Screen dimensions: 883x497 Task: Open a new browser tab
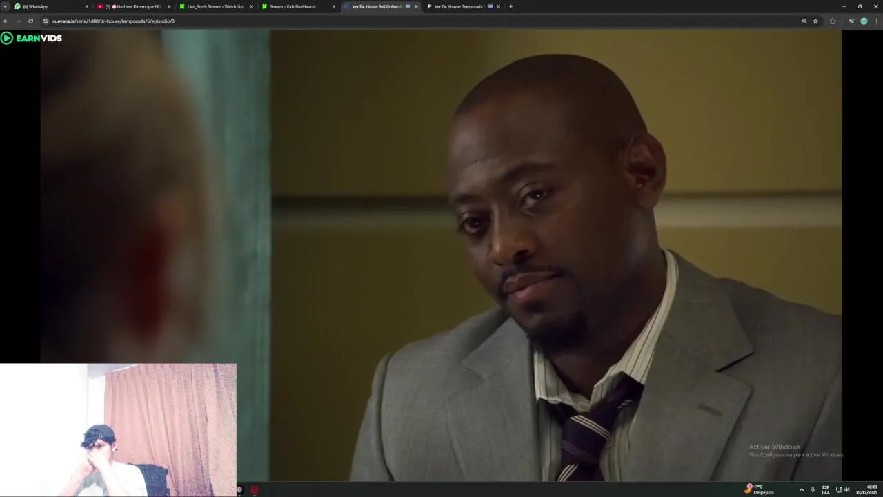pyautogui.click(x=510, y=6)
